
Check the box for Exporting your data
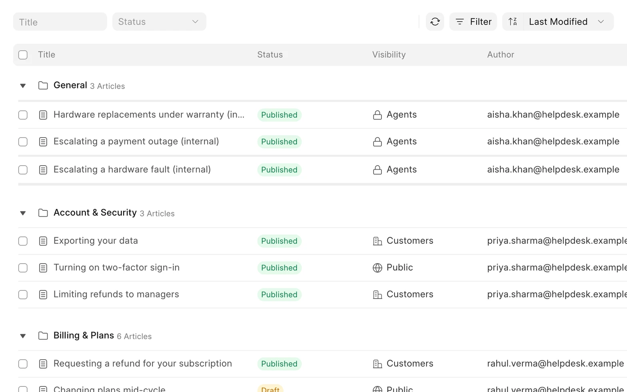pos(23,241)
